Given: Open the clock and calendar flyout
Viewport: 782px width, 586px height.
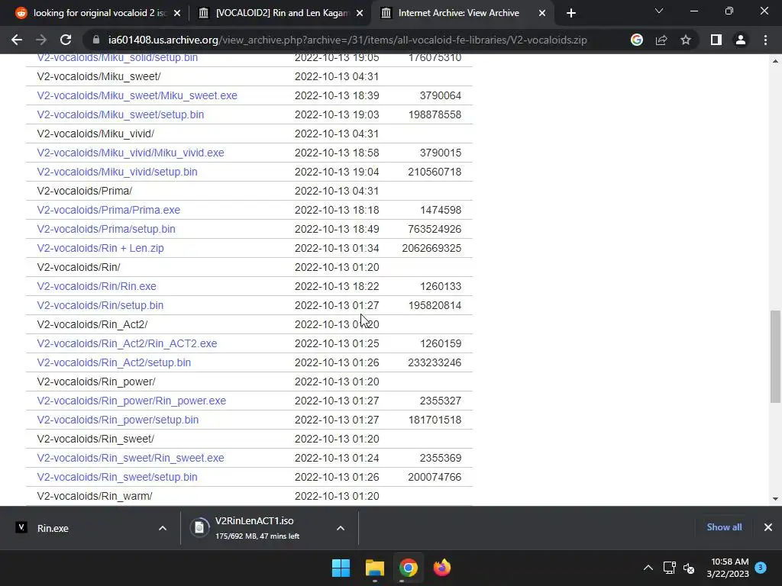Looking at the screenshot, I should pyautogui.click(x=728, y=568).
